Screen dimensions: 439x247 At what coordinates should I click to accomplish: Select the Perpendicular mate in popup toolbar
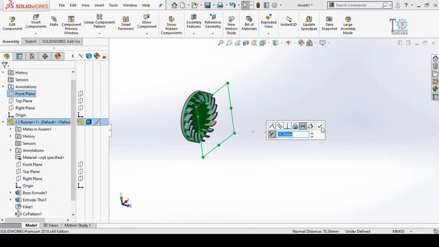(x=287, y=126)
